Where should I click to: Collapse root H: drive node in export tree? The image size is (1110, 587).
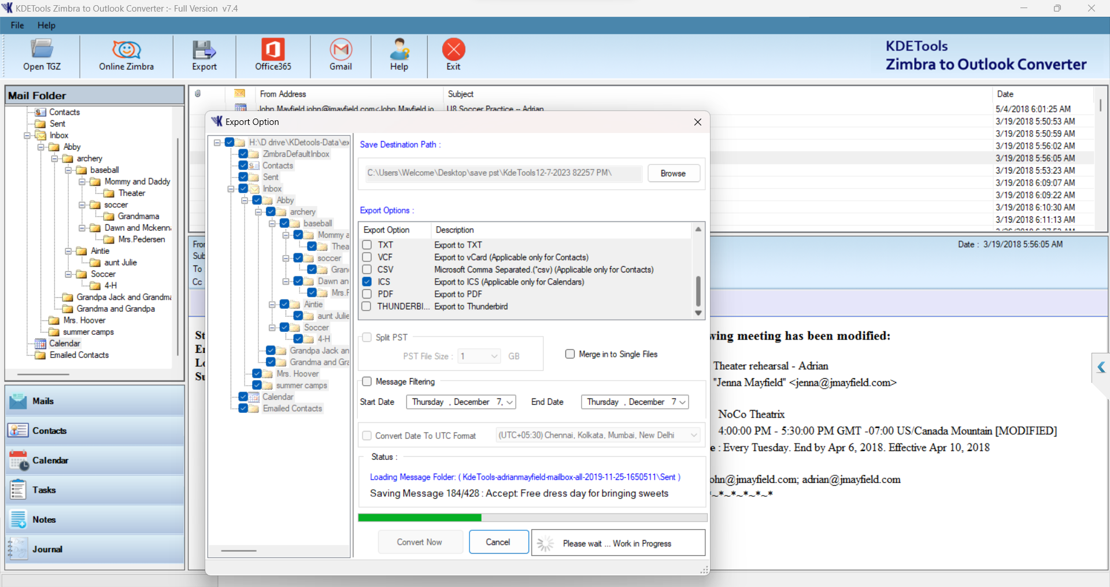click(217, 142)
